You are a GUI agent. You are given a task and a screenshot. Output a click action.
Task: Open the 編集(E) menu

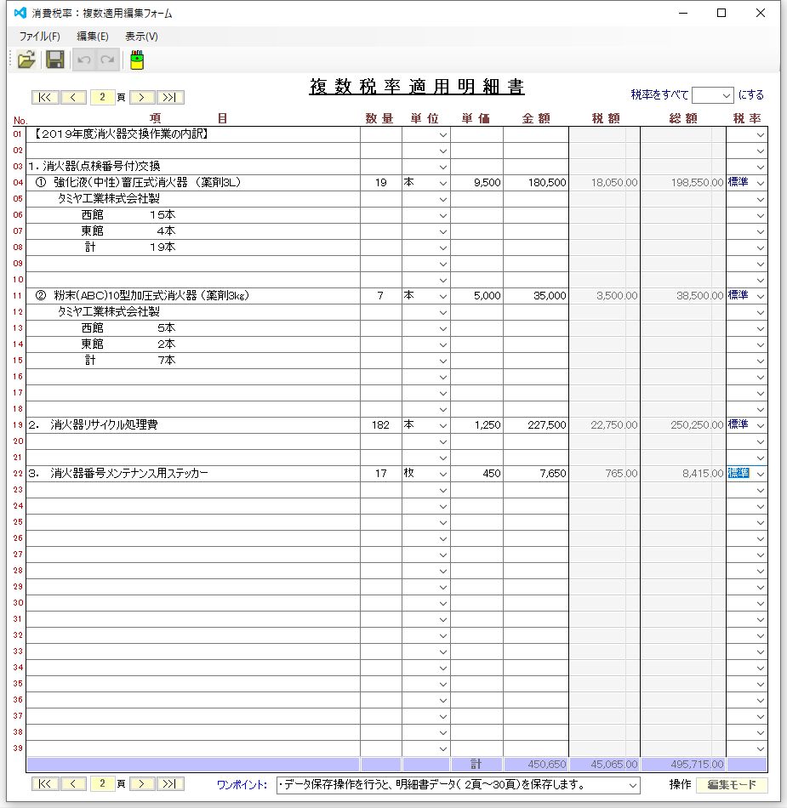click(93, 37)
